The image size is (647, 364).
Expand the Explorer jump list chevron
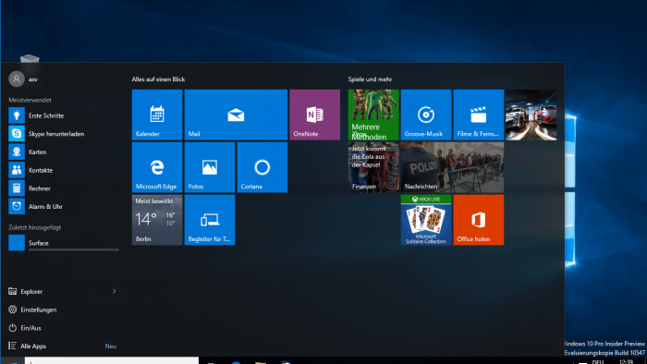(x=114, y=291)
